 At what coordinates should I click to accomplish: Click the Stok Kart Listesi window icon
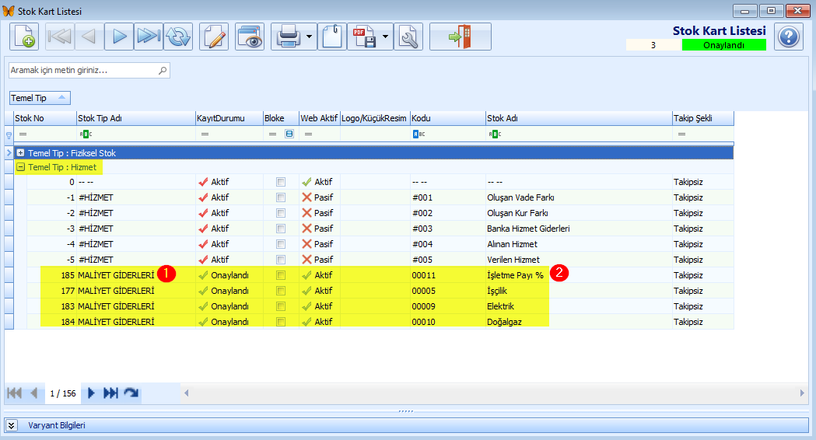(x=9, y=11)
